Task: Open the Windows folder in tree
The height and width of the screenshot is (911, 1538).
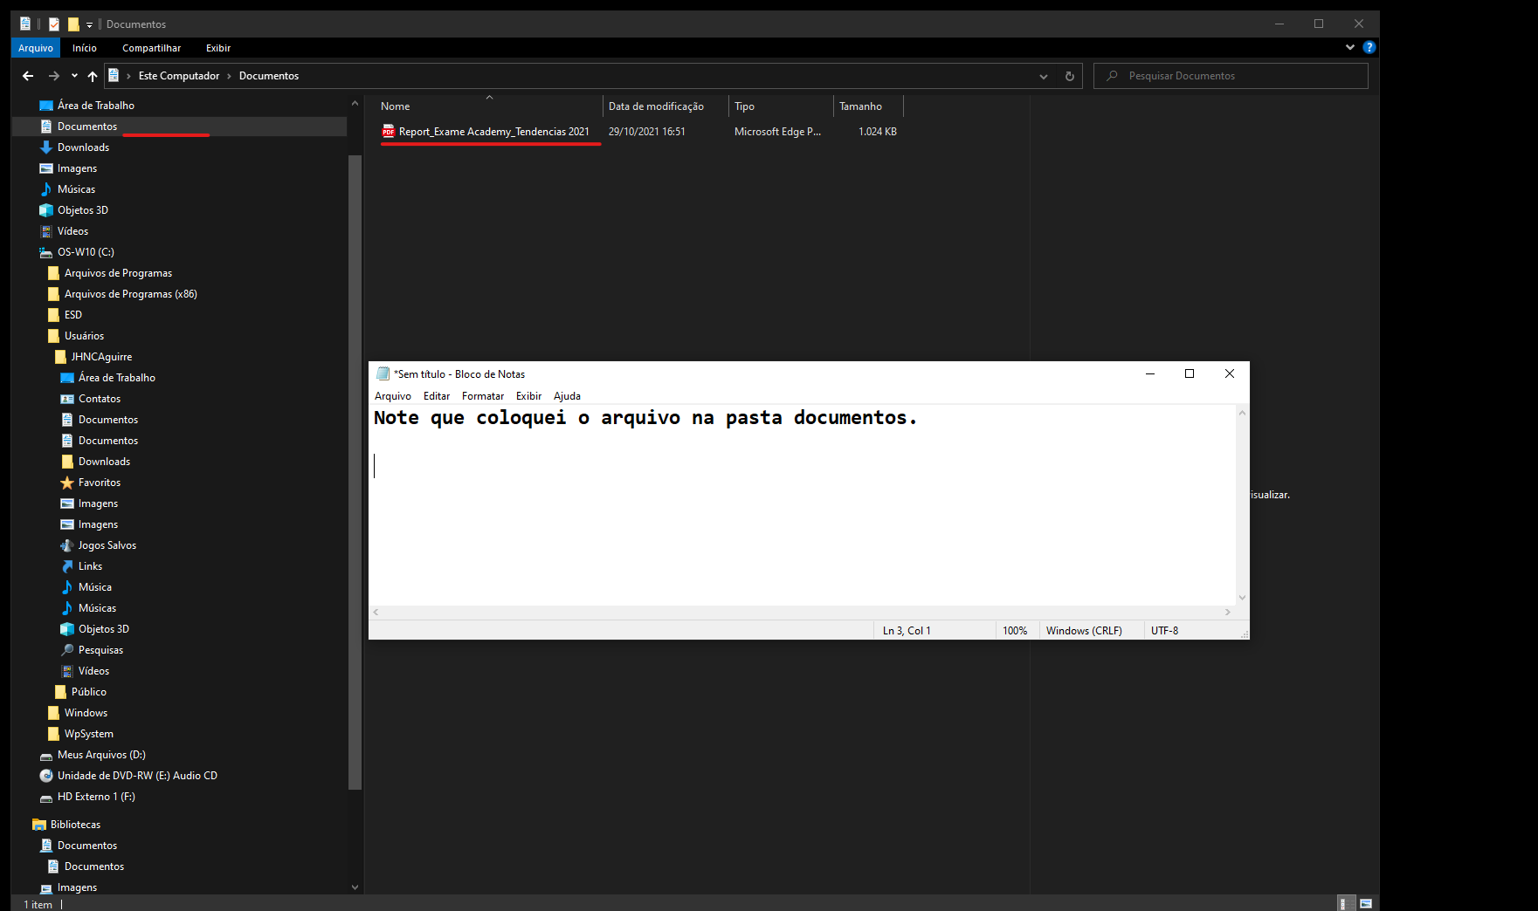Action: pos(86,713)
